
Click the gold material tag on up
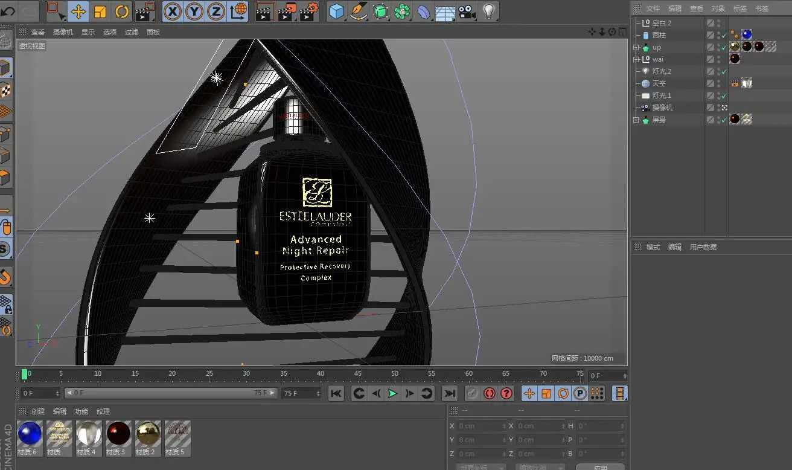(735, 47)
